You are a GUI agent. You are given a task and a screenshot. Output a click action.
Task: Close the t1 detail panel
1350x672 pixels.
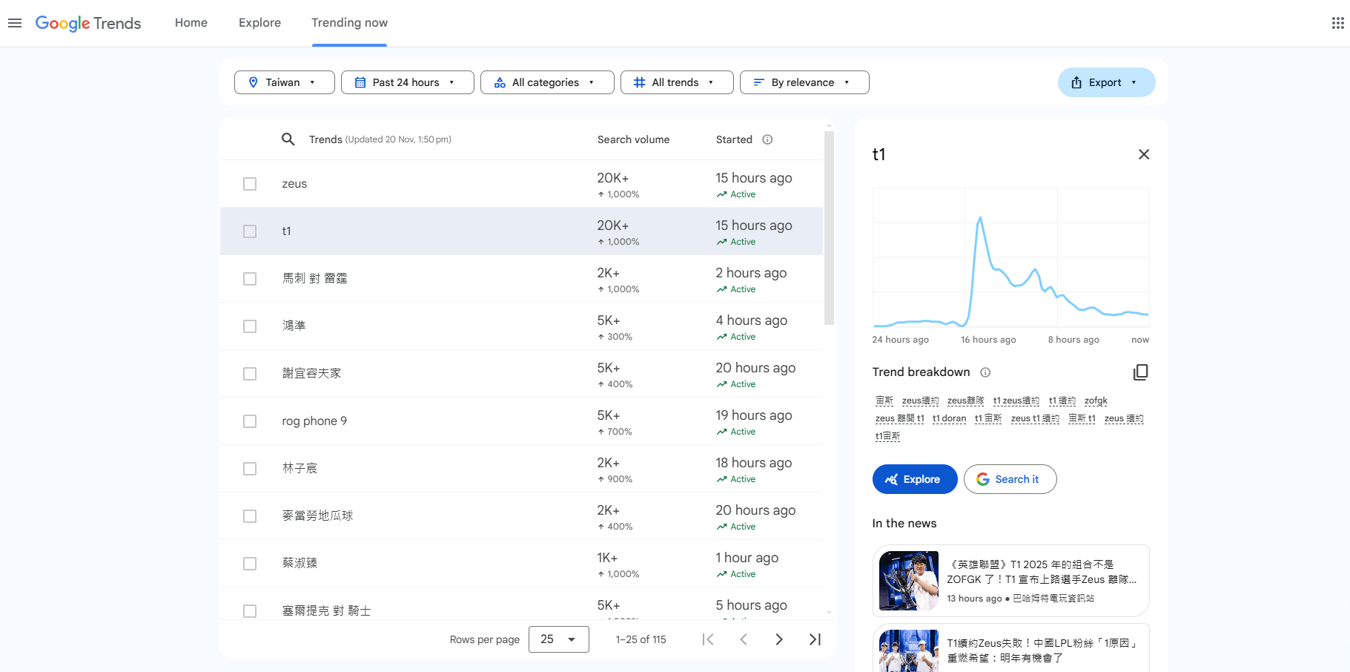coord(1144,154)
